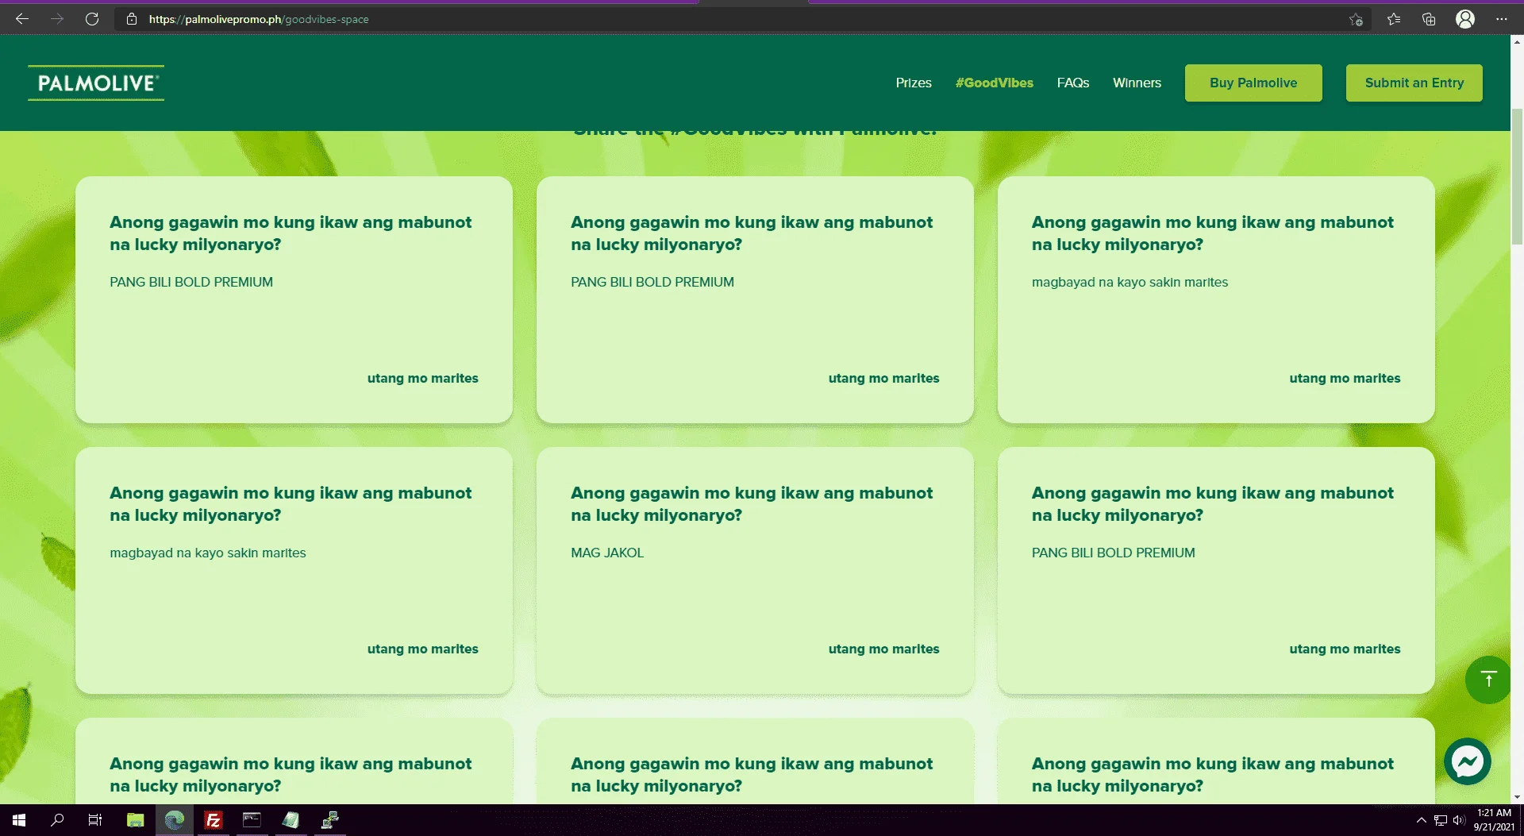Open the Collections panel

[x=1429, y=19]
